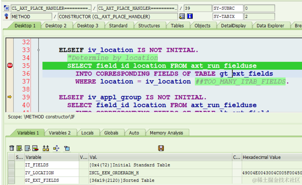Open the Memory Analysis tab
Image resolution: width=302 pixels, height=185 pixels.
click(x=166, y=133)
